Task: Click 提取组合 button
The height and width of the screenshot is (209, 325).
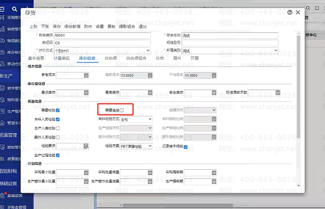Action: pyautogui.click(x=127, y=27)
